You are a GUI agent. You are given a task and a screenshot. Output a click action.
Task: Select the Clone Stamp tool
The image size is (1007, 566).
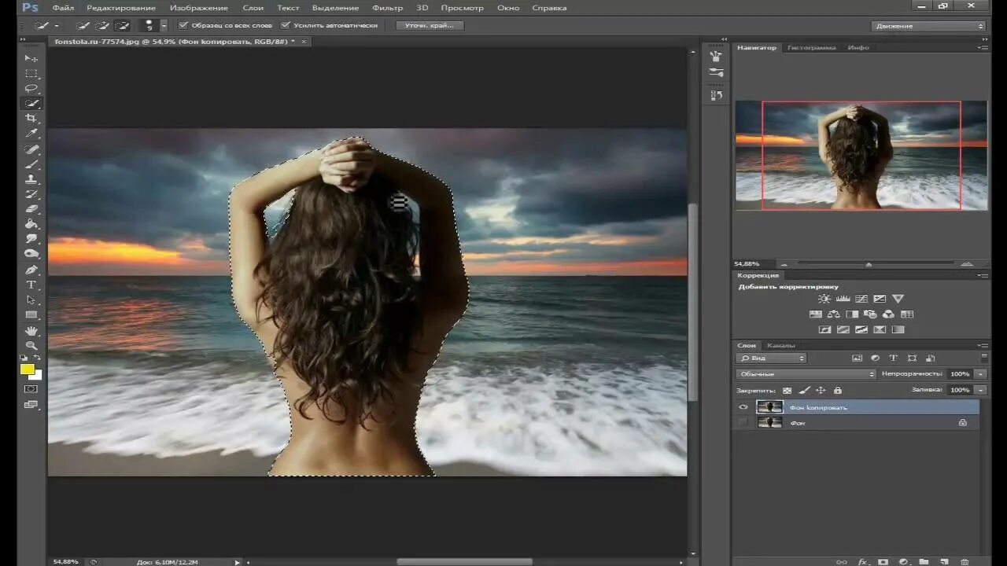[x=31, y=179]
